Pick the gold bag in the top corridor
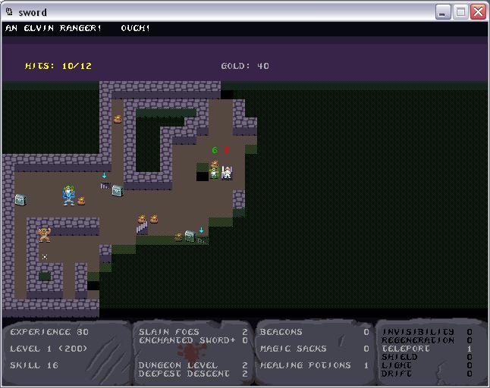Viewport: 490px width, 388px height. click(x=118, y=119)
